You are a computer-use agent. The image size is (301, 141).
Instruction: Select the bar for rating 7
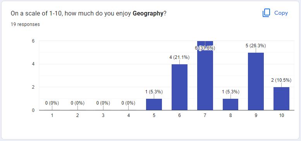tap(205, 76)
